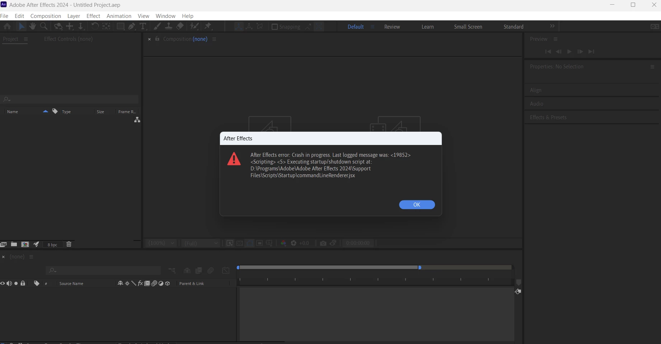Click the timeline layer search field
661x344 pixels.
pyautogui.click(x=103, y=270)
